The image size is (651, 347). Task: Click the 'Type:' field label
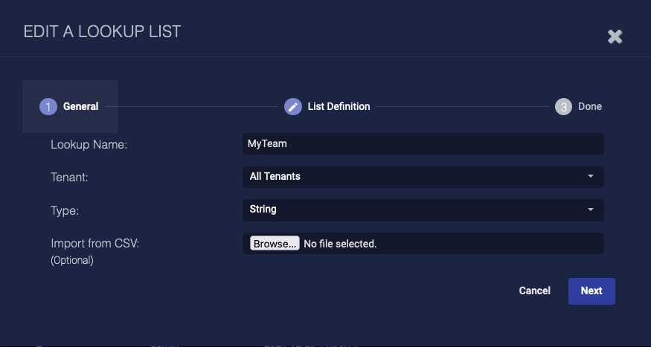click(65, 210)
